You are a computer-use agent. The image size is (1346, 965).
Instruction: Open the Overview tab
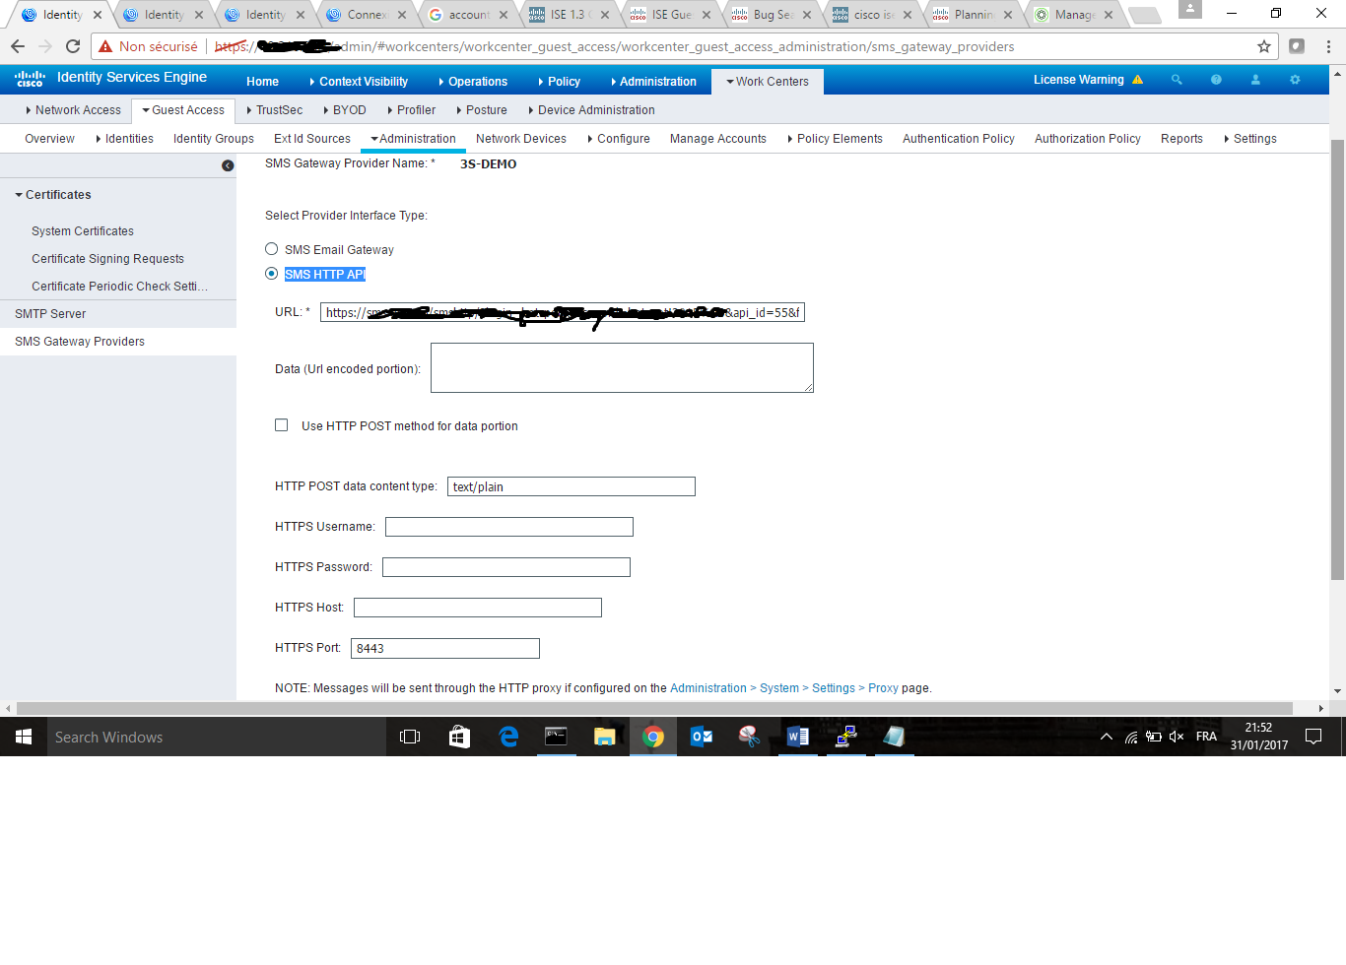click(x=49, y=139)
